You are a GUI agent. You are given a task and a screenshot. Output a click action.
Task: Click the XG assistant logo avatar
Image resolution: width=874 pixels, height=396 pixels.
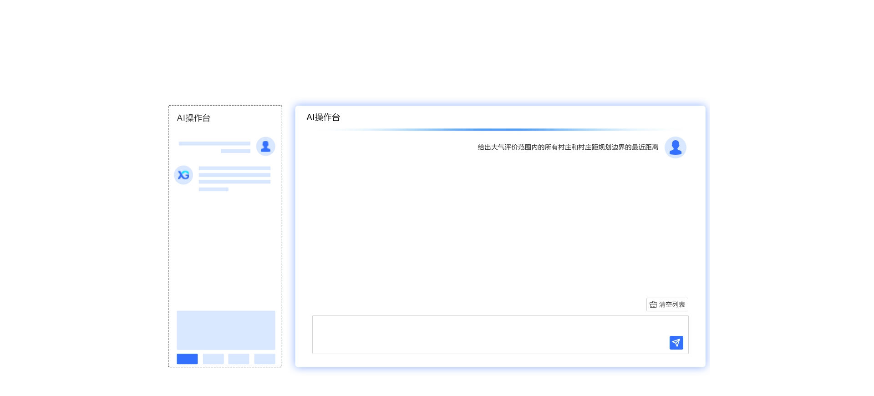pos(183,175)
